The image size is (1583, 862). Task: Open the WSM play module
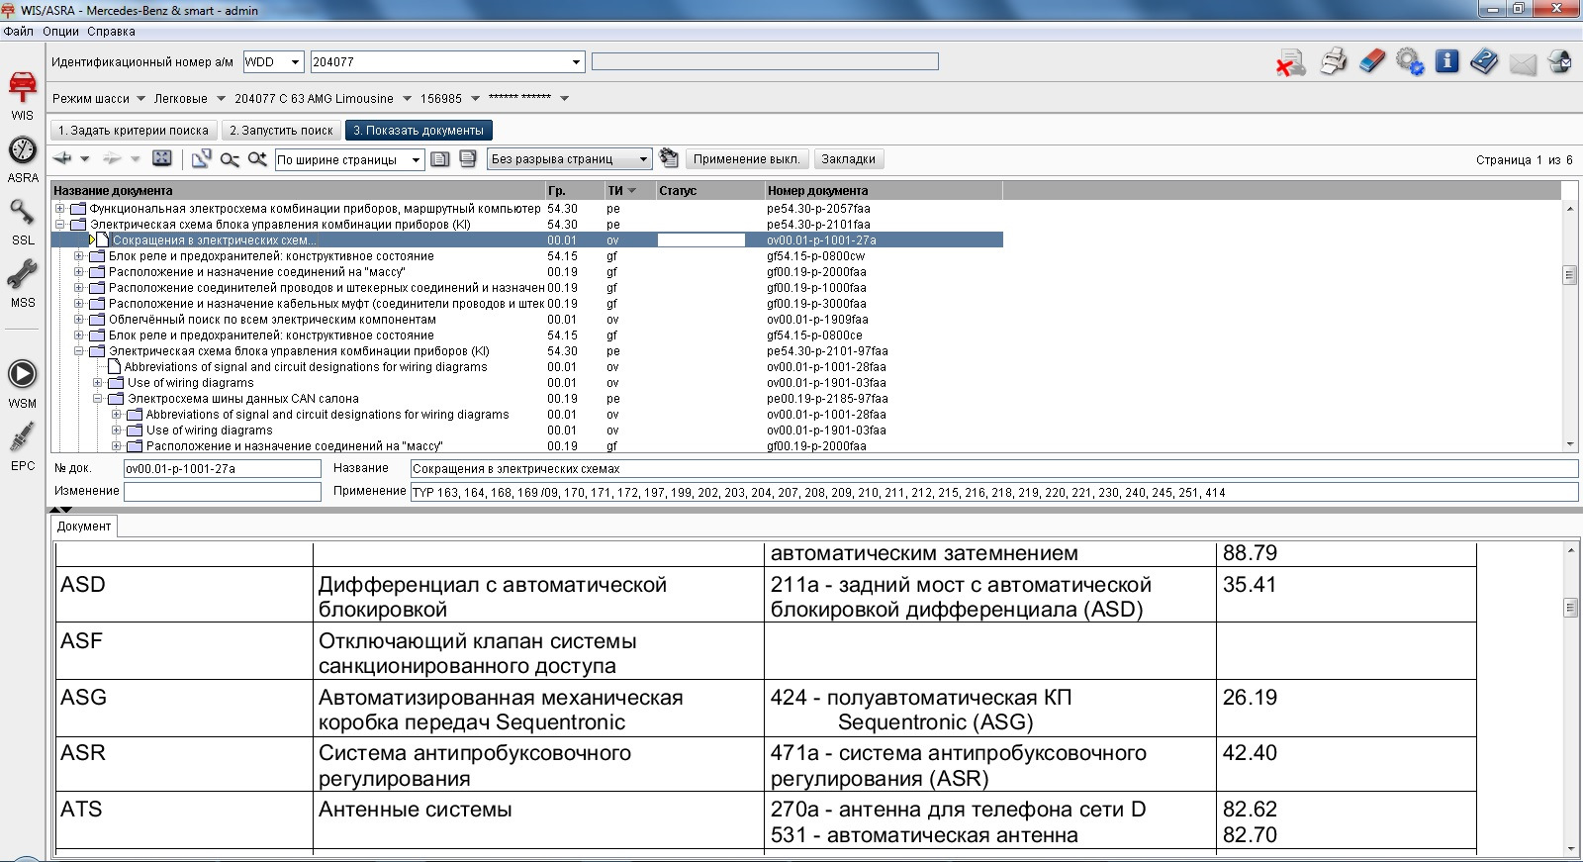pyautogui.click(x=23, y=383)
